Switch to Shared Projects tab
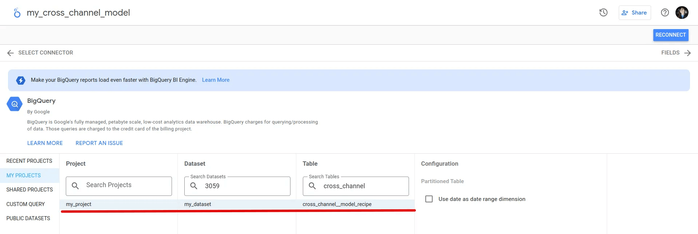This screenshot has width=698, height=234. (29, 190)
